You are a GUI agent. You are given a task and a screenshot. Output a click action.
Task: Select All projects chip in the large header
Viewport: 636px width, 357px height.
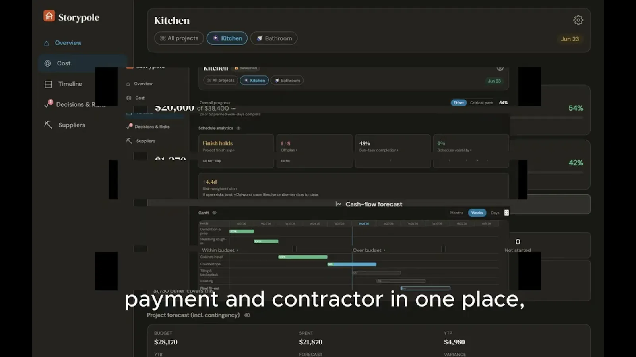(179, 38)
